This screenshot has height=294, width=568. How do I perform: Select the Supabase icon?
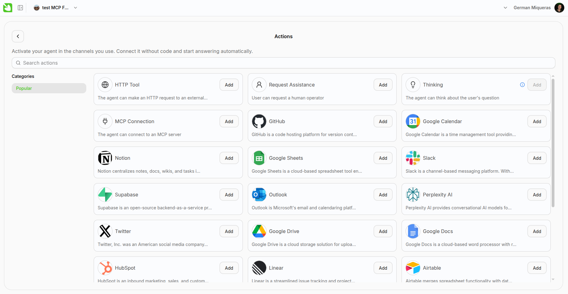click(x=105, y=194)
